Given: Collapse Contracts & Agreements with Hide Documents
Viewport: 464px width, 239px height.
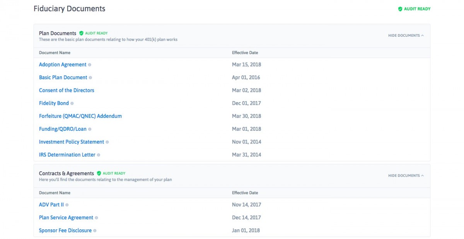Looking at the screenshot, I should click(406, 176).
